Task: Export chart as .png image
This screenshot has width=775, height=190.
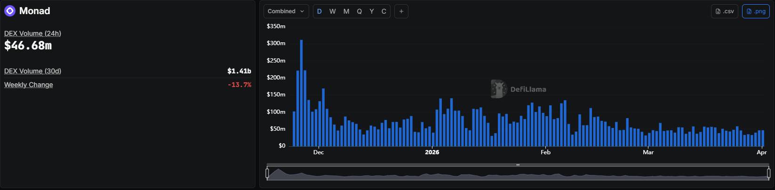Action: click(756, 11)
